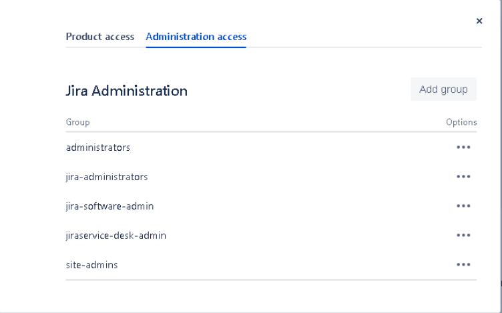Click the Group column header
This screenshot has height=313, width=502.
78,122
